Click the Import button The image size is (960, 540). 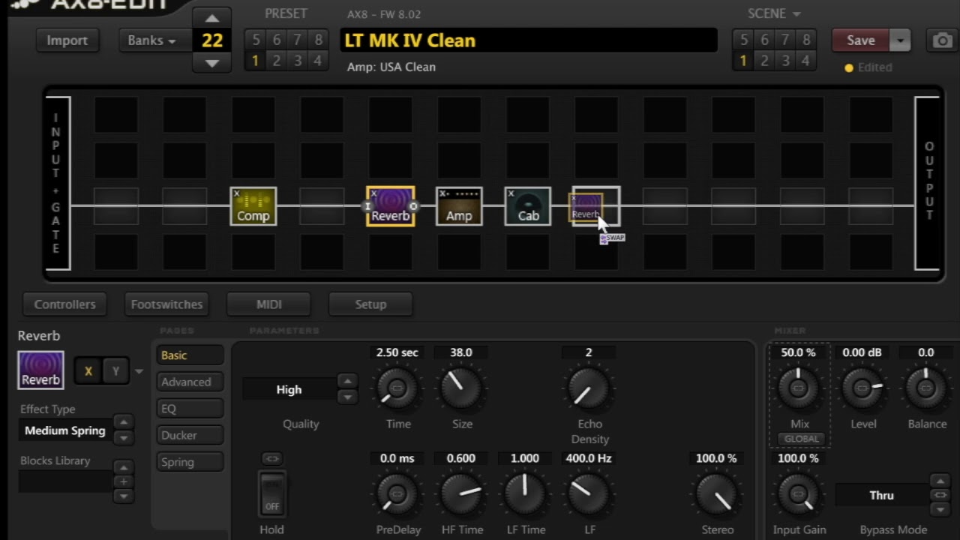point(67,40)
